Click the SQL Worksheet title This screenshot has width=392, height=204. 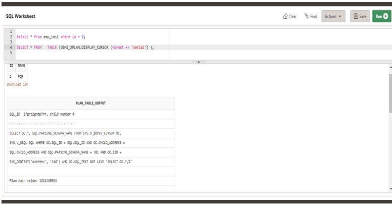pyautogui.click(x=21, y=16)
